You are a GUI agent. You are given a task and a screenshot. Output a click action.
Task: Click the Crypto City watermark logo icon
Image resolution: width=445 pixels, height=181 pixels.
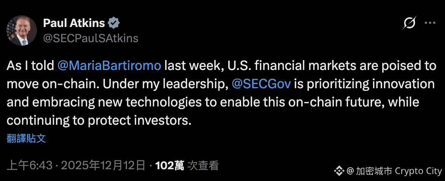click(x=338, y=170)
